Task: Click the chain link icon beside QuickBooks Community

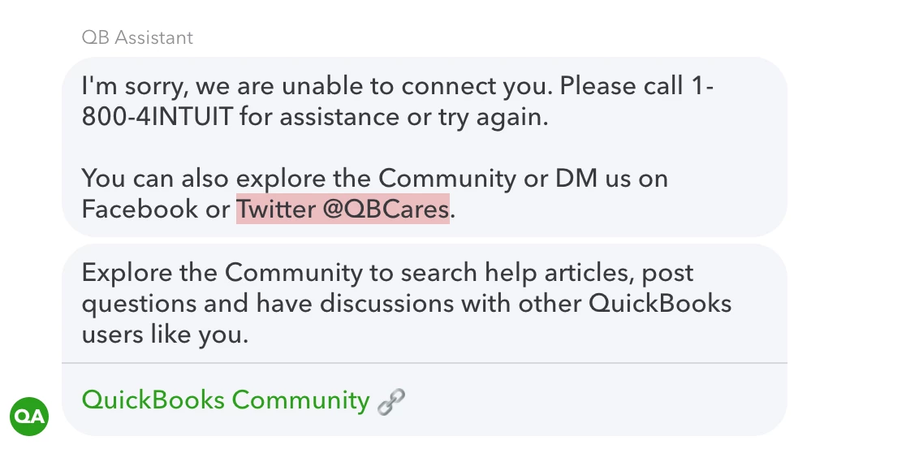Action: [391, 402]
